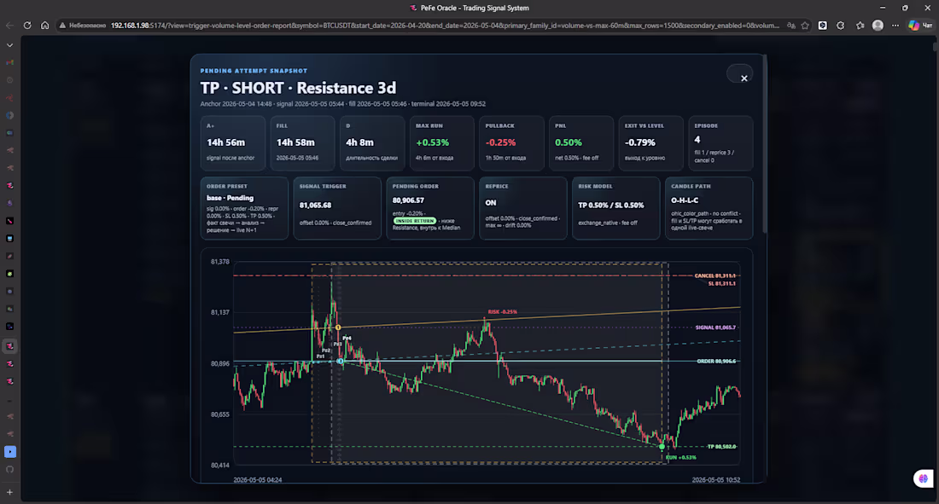Click the Anchor and signal timestamp line
This screenshot has width=939, height=504.
[x=342, y=103]
